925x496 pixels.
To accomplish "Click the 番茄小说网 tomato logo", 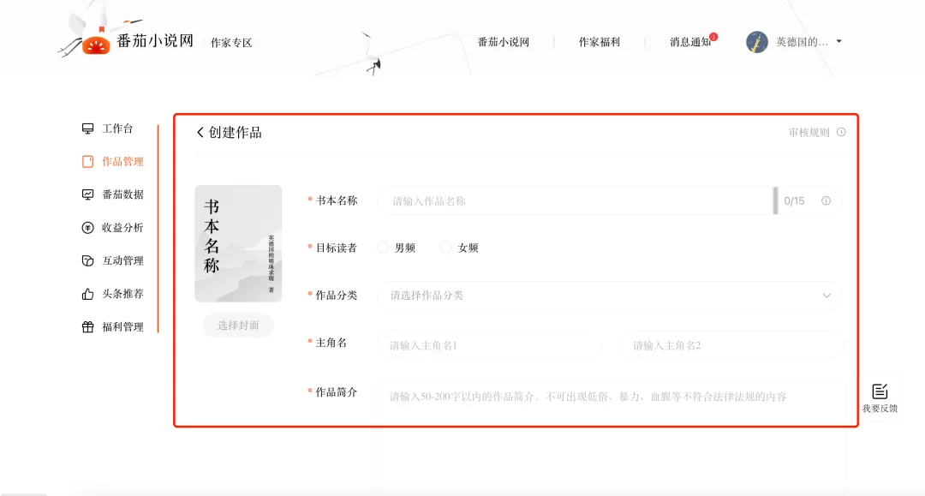I will 96,44.
